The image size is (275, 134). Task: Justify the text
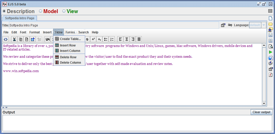point(139,39)
